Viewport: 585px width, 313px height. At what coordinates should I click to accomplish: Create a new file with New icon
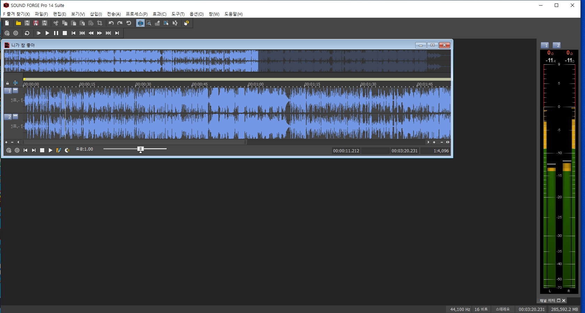[x=7, y=23]
